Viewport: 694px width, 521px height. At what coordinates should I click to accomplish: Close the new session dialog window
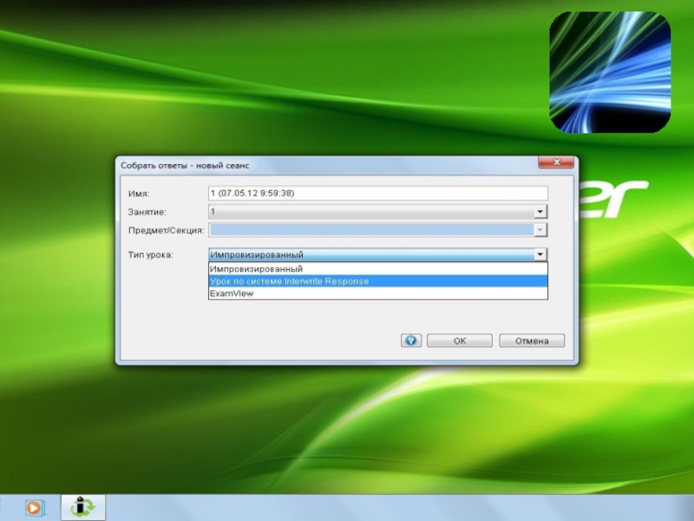click(x=555, y=163)
